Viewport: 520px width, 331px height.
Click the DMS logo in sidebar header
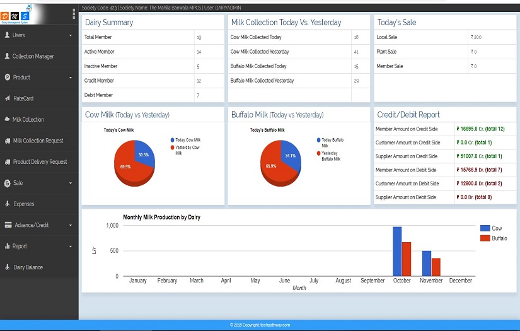click(x=15, y=15)
